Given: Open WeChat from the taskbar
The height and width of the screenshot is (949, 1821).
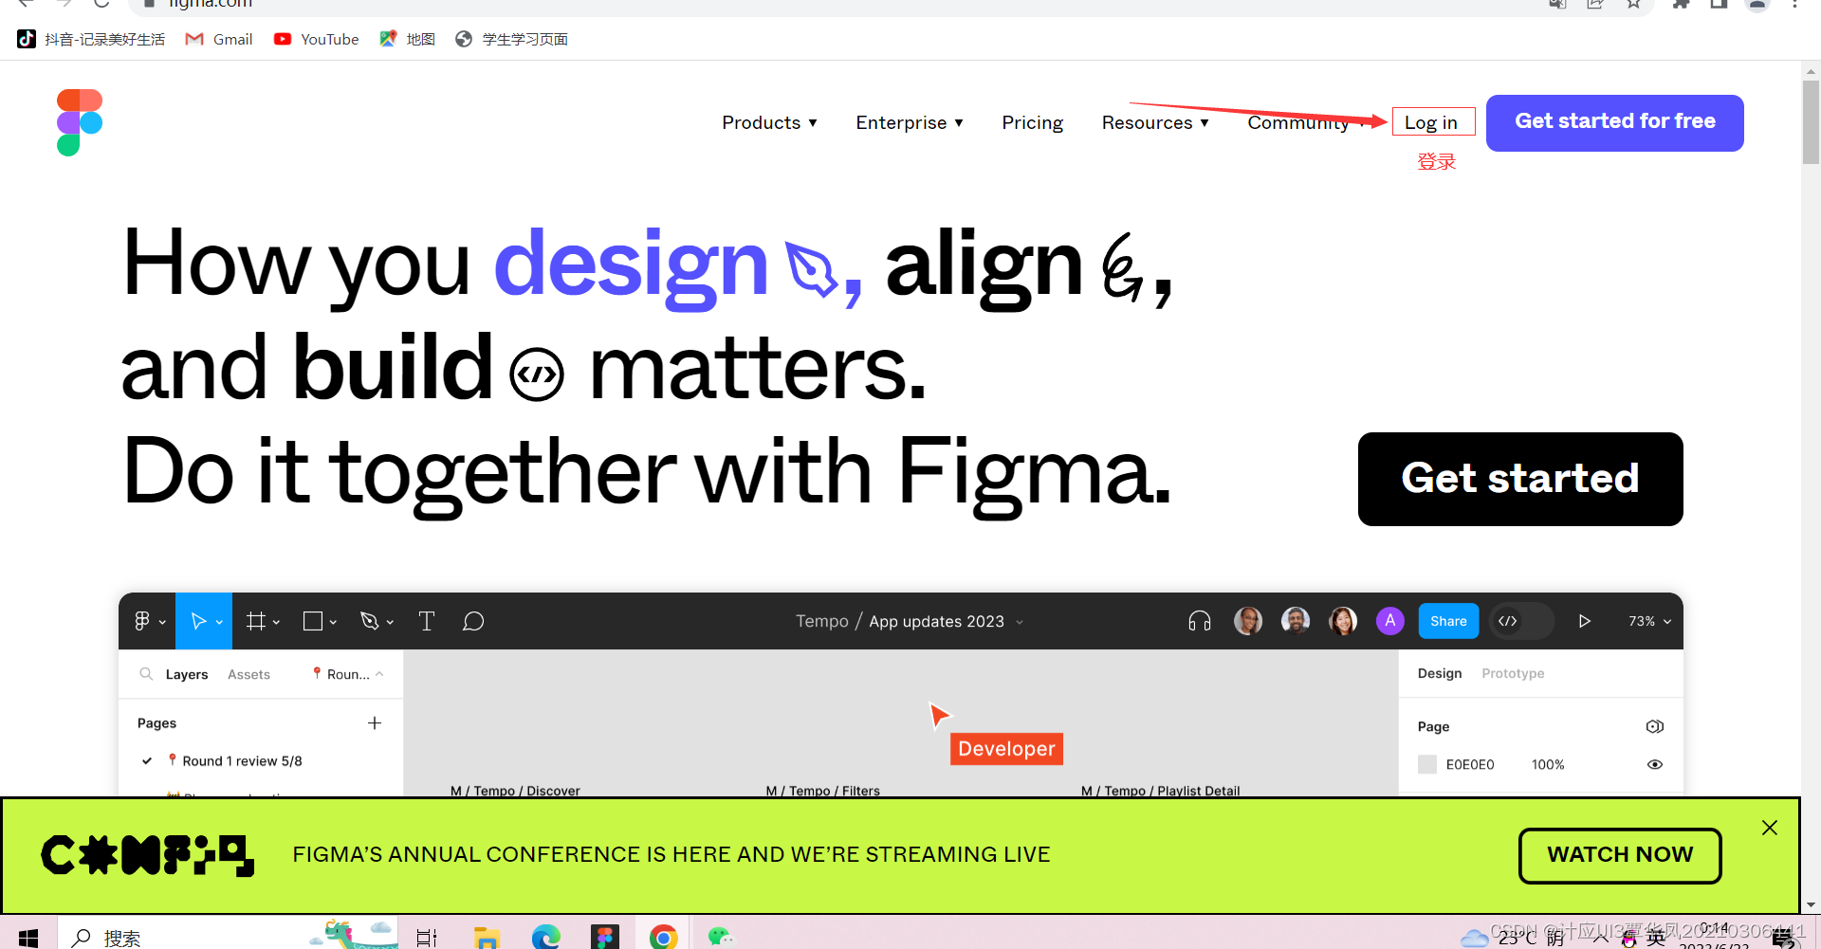Looking at the screenshot, I should point(721,938).
